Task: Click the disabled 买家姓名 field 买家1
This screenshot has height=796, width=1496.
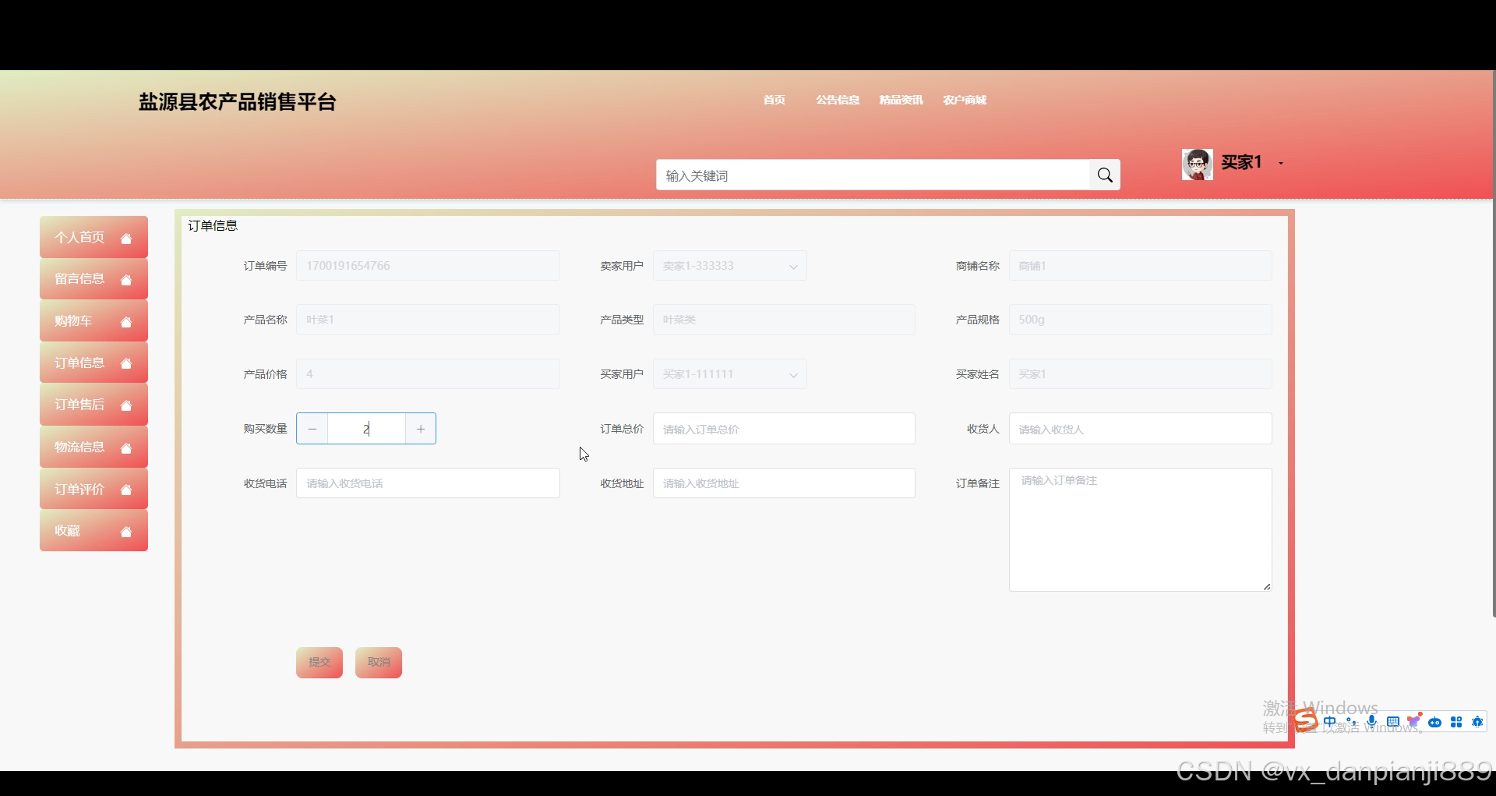Action: [1141, 374]
